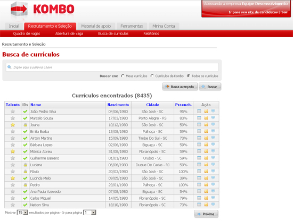Click speech bubble icon in Pedro row
Image resolution: width=293 pixels, height=221 pixels.
tap(213, 184)
